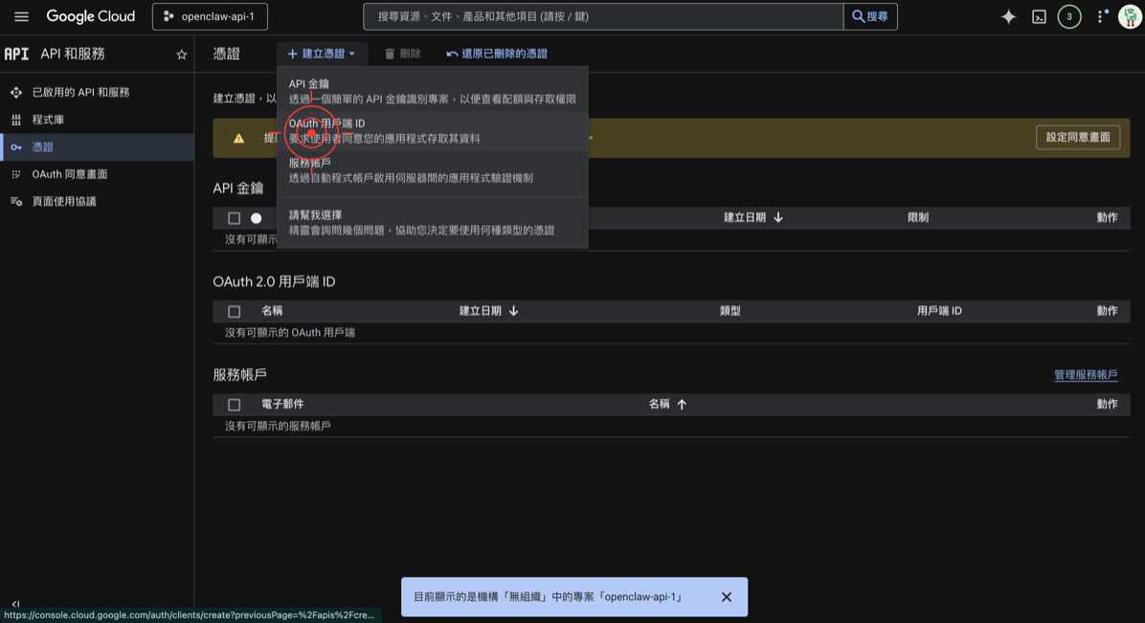The width and height of the screenshot is (1145, 623).
Task: Open the 建立憑證 dropdown
Action: click(322, 54)
